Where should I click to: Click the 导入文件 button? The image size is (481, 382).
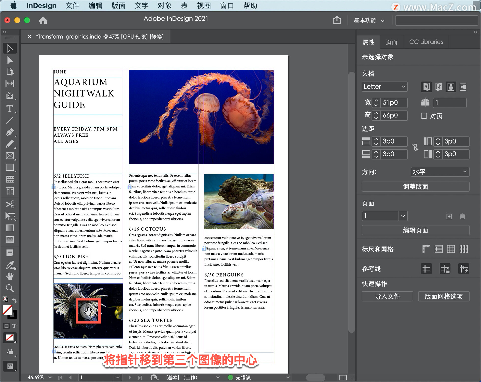click(387, 296)
